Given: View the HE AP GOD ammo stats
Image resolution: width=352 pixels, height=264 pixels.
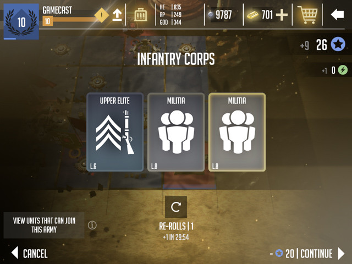Looking at the screenshot, I should [170, 15].
